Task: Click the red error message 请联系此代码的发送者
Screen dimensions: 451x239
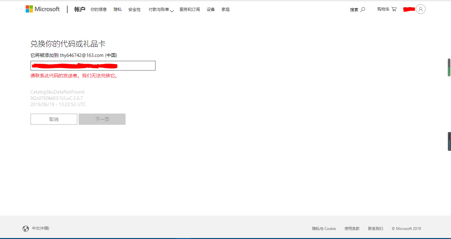Action: [x=74, y=76]
